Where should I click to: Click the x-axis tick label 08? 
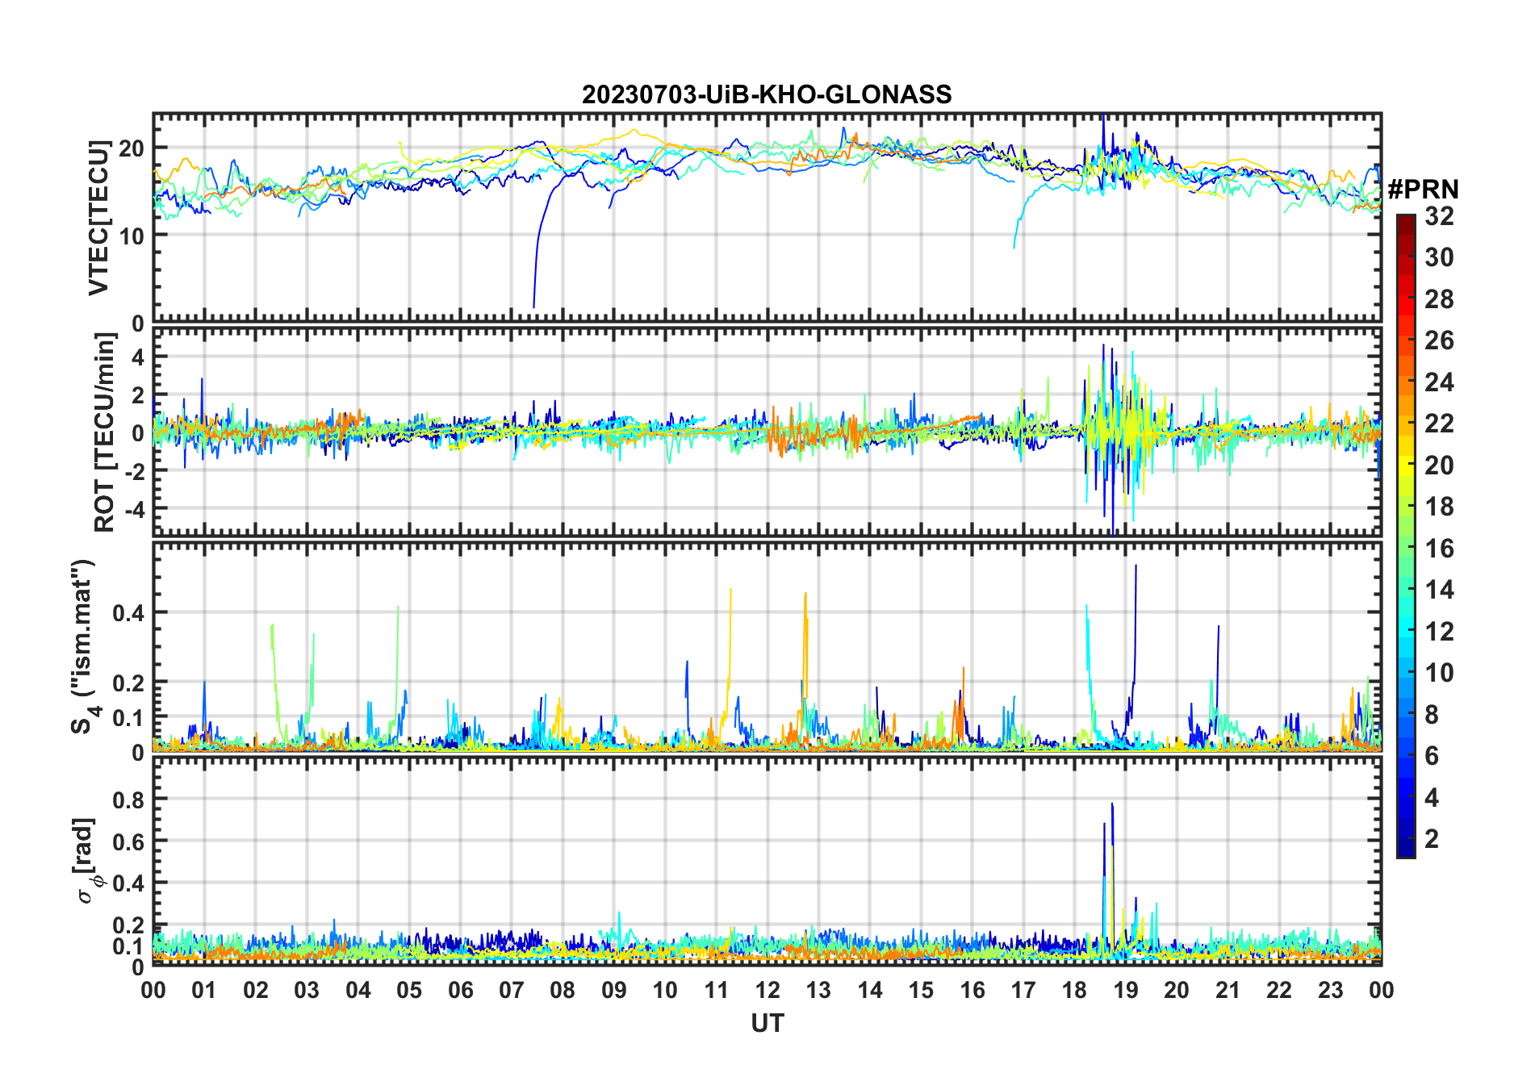563,990
